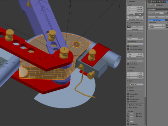
Task: Uncheck the Creases overlay checkbox
Action: (128, 119)
